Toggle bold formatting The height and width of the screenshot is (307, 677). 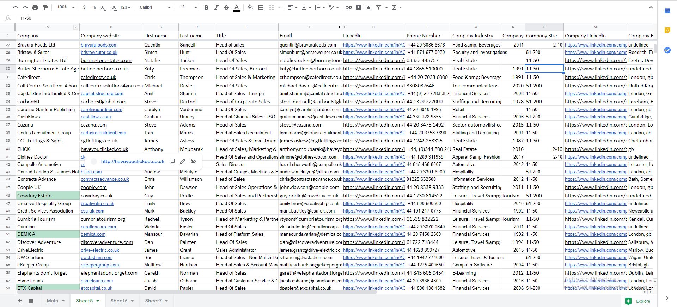(206, 7)
